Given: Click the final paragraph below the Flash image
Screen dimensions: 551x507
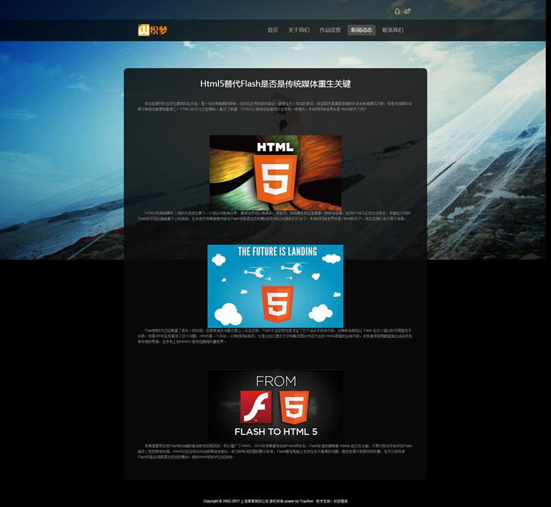Looking at the screenshot, I should (x=275, y=451).
